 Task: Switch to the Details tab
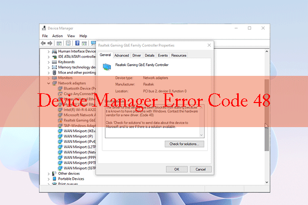coord(149,55)
